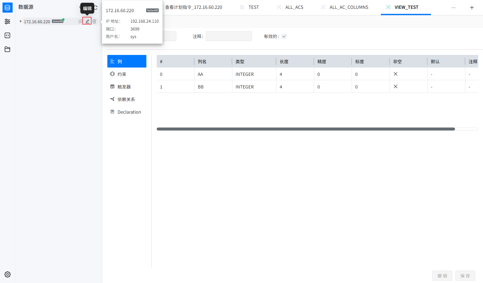Click the edit pencil icon for 172.16.60.220
This screenshot has height=283, width=483.
(x=87, y=21)
